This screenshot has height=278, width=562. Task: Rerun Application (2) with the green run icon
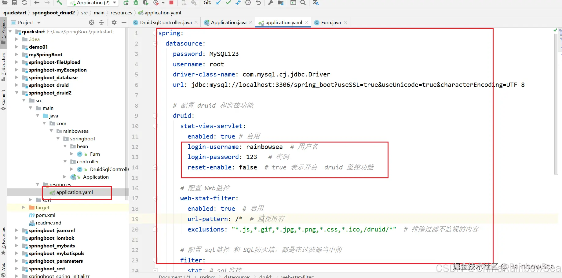[126, 2]
